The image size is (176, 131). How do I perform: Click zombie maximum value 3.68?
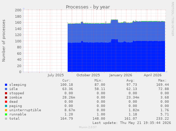[165, 97]
